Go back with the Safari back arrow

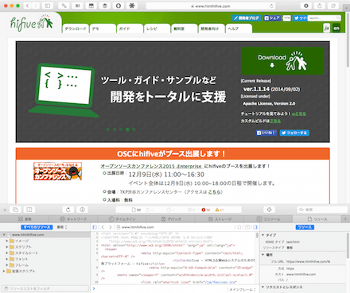coord(28,6)
